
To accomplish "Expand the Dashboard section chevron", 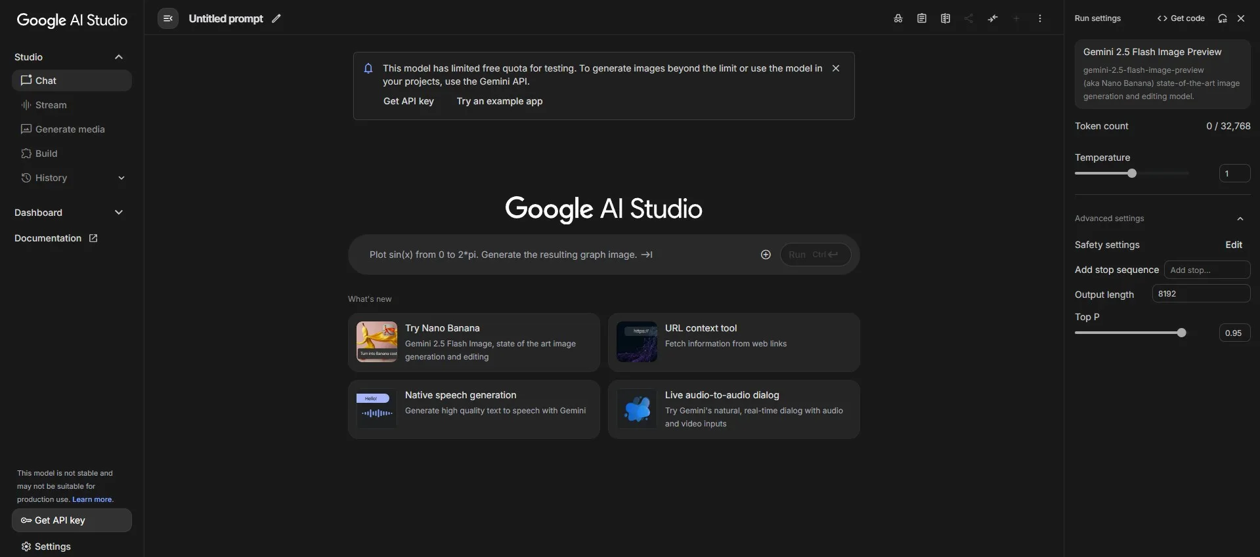I will 119,213.
